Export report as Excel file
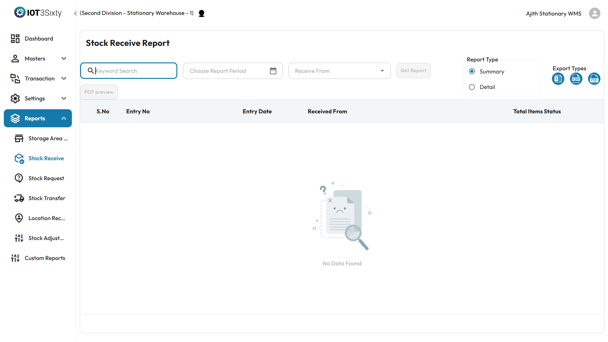 pyautogui.click(x=558, y=79)
